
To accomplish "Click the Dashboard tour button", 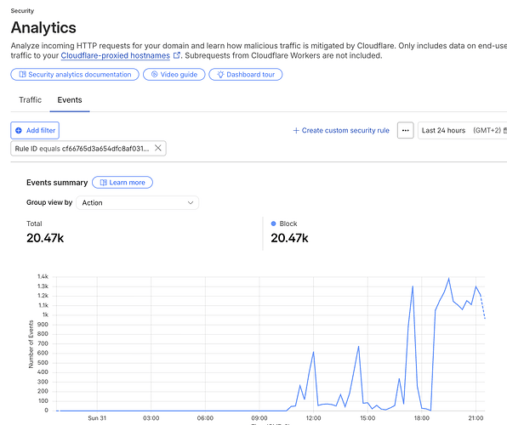I will pyautogui.click(x=246, y=74).
